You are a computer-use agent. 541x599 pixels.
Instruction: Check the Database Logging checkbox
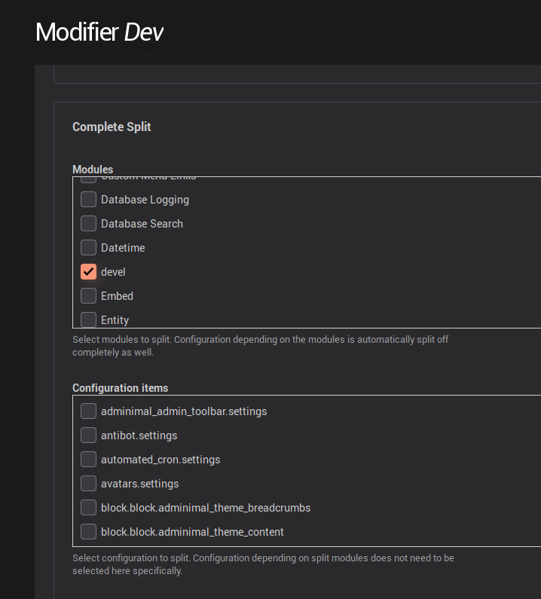tap(88, 200)
